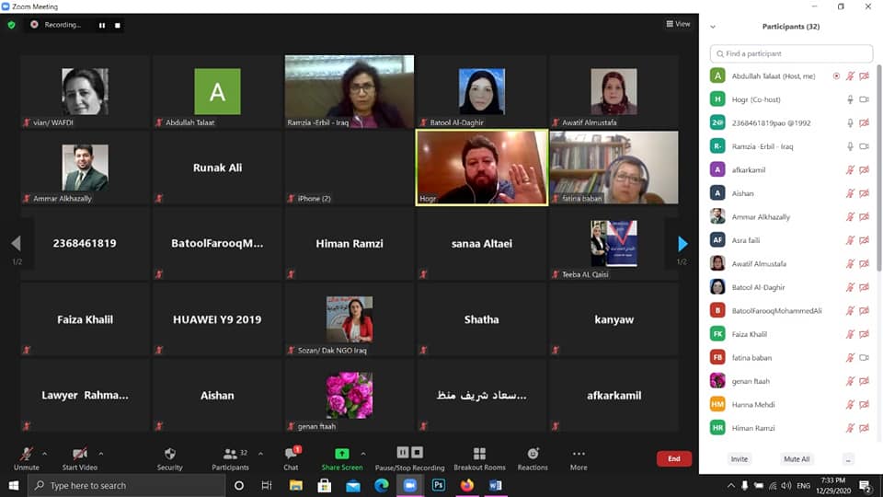This screenshot has width=883, height=497.
Task: Open Photoshop from the Windows taskbar
Action: click(439, 485)
